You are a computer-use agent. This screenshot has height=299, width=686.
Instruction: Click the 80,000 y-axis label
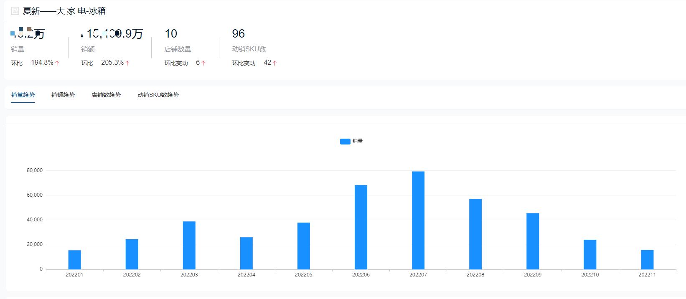point(35,170)
